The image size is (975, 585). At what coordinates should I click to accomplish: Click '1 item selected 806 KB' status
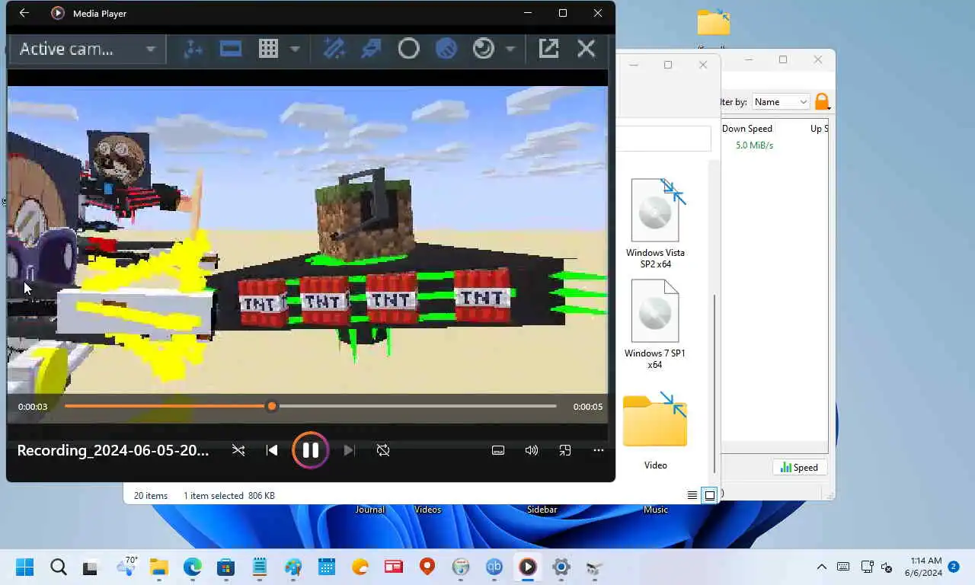pyautogui.click(x=229, y=496)
